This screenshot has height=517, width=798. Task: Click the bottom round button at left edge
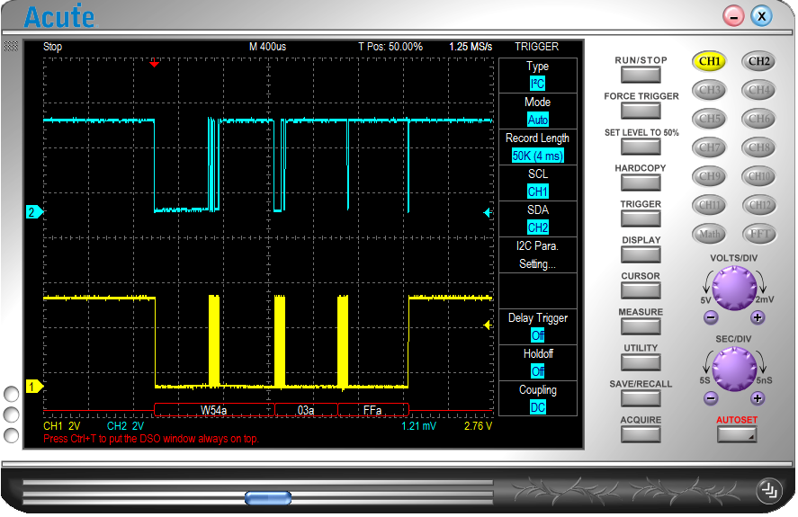pos(11,435)
